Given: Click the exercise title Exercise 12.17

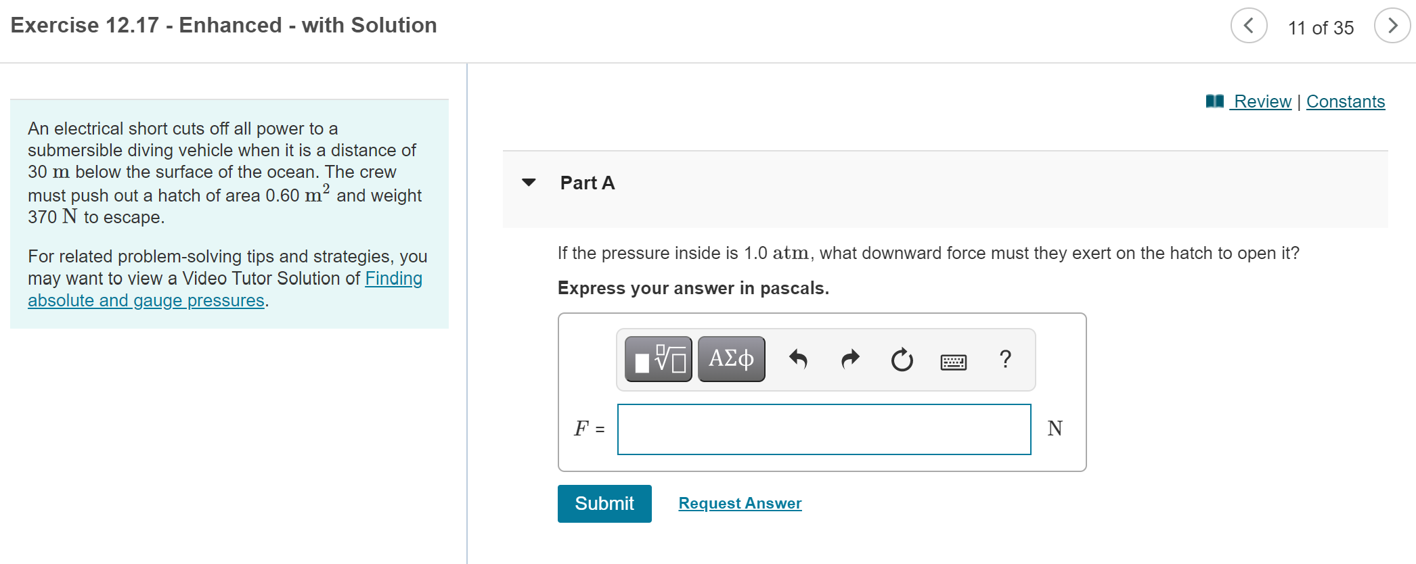Looking at the screenshot, I should tap(223, 25).
